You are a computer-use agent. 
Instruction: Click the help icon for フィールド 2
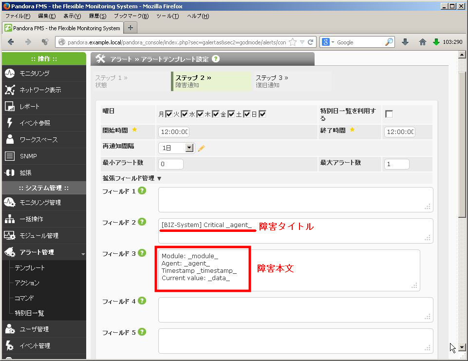tap(142, 222)
